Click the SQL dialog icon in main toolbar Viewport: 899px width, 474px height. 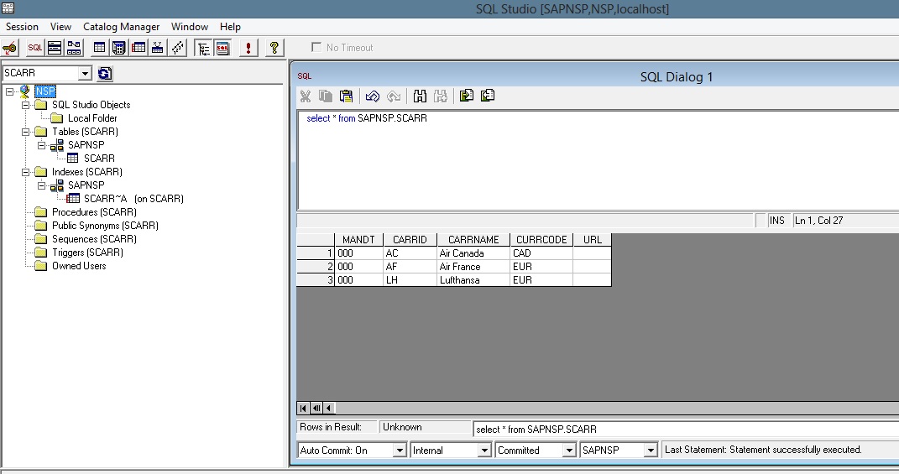pos(34,48)
